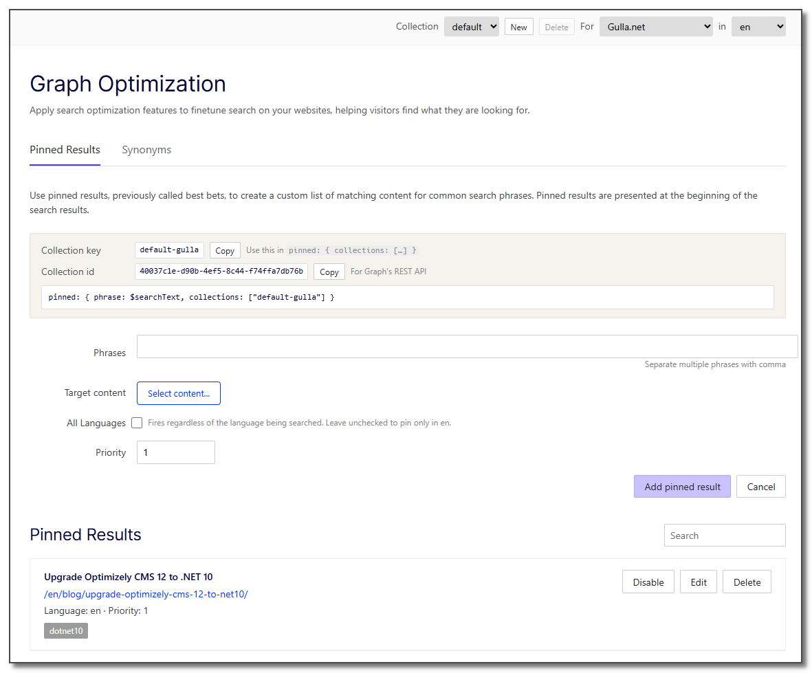The height and width of the screenshot is (673, 812).
Task: Toggle the All Languages checkbox
Action: coord(137,423)
